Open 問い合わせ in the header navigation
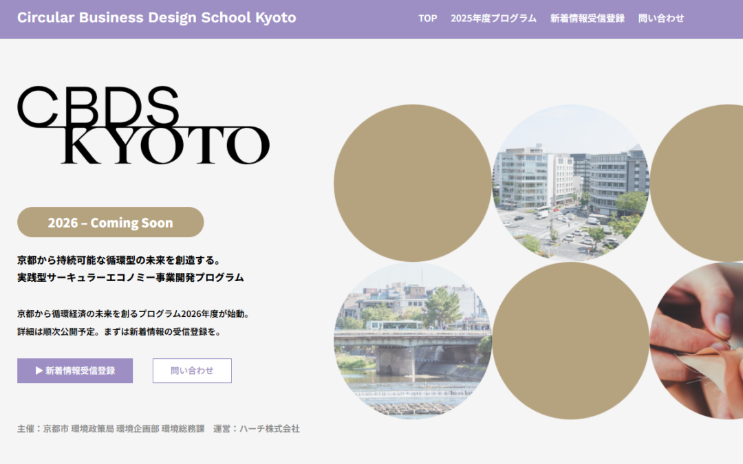743x464 pixels. coord(661,19)
